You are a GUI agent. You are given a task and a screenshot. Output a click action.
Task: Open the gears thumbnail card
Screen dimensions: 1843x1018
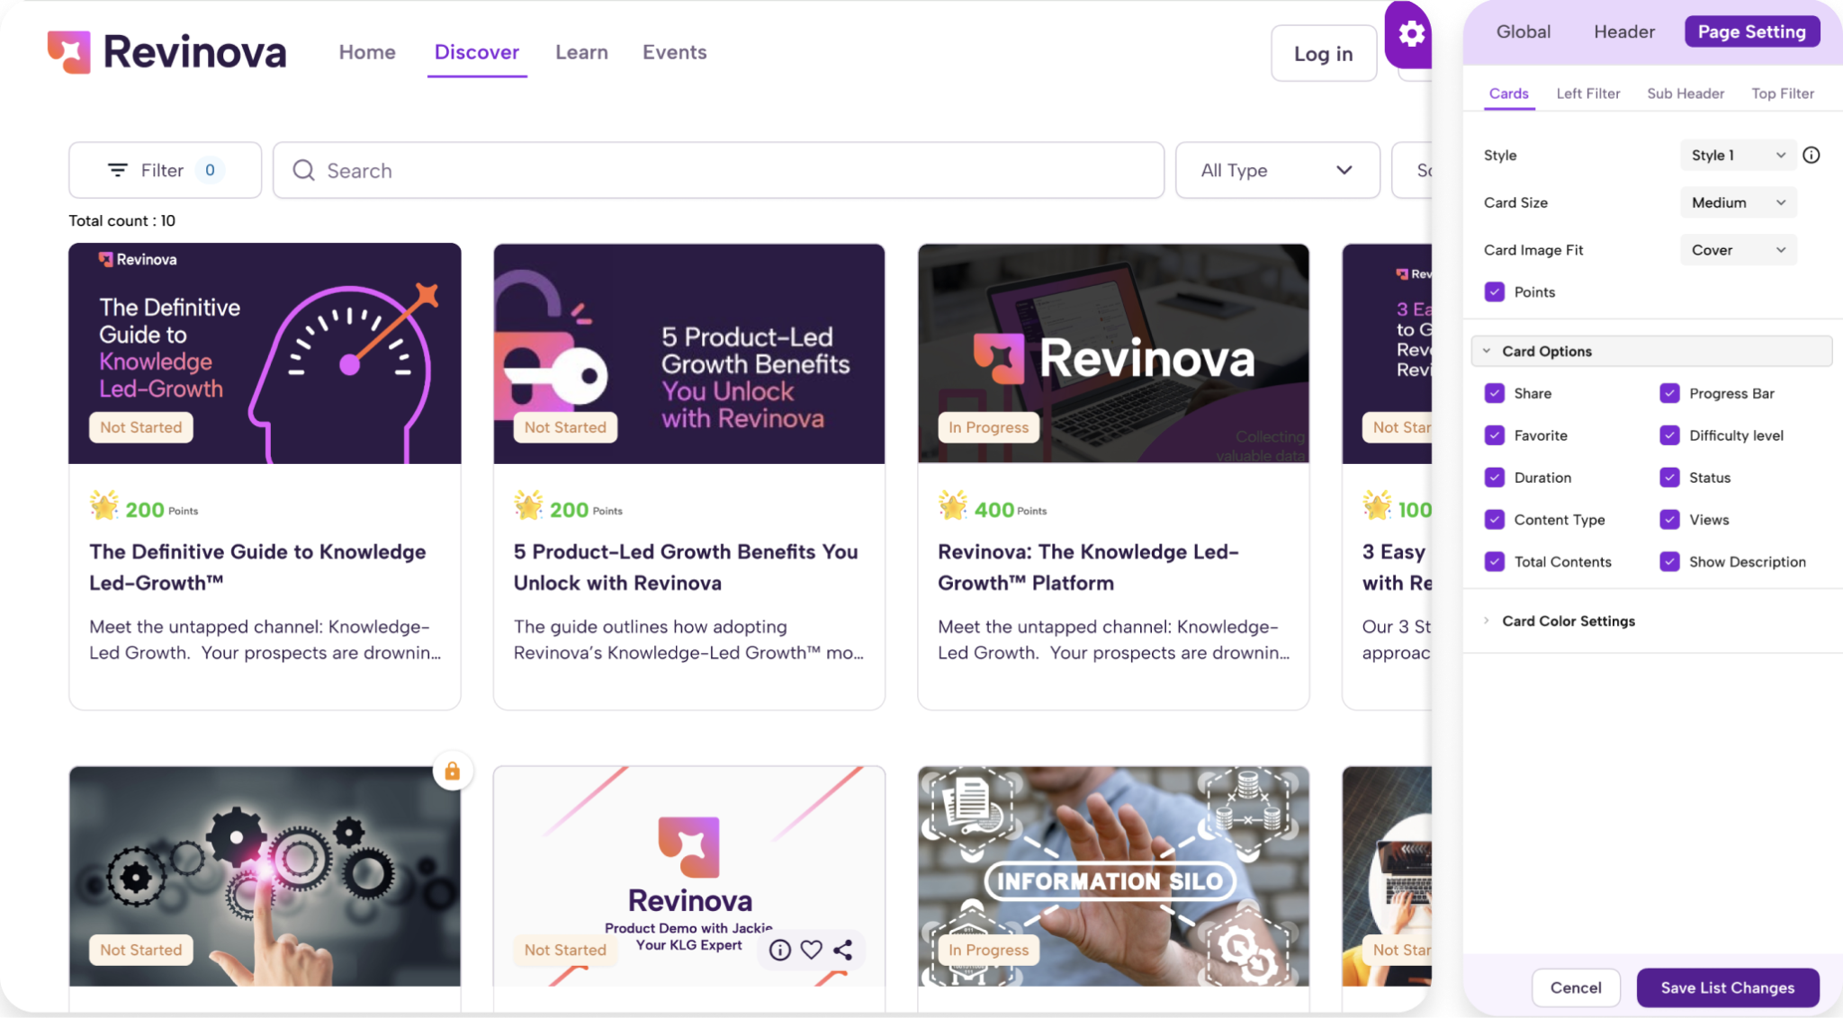pos(265,876)
